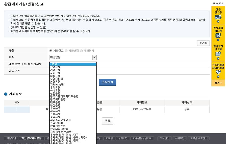Select the 계좌해지 radio button

pos(81,51)
